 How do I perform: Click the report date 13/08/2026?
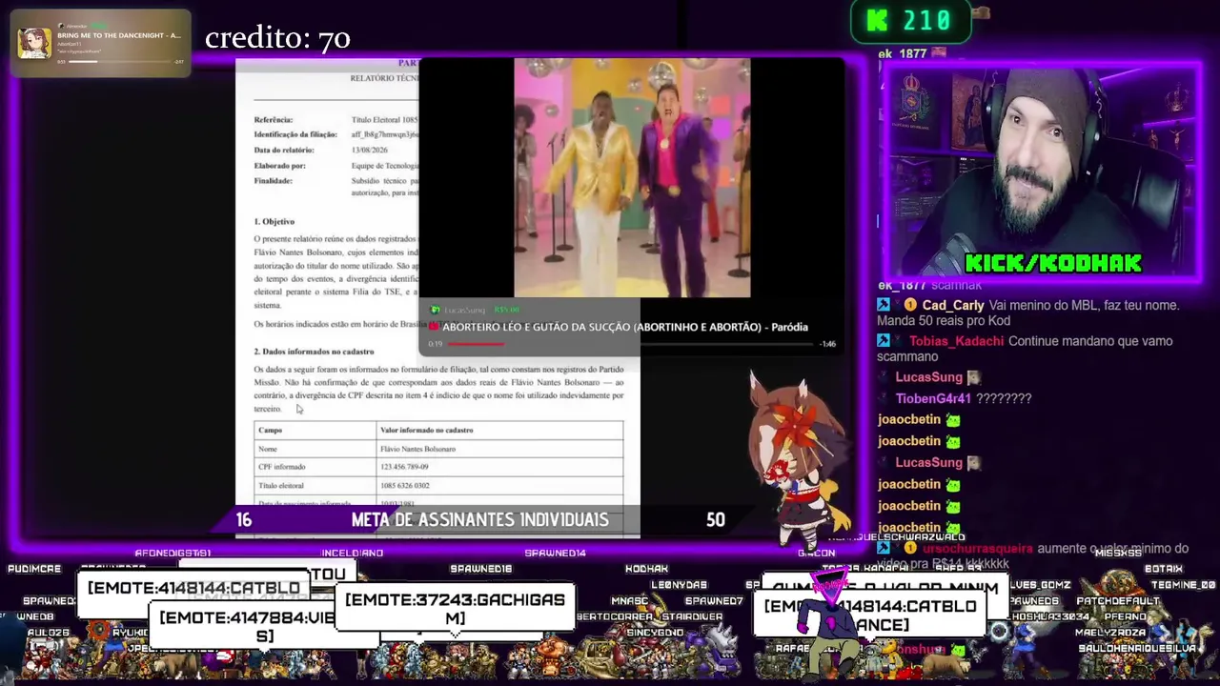[x=371, y=151]
